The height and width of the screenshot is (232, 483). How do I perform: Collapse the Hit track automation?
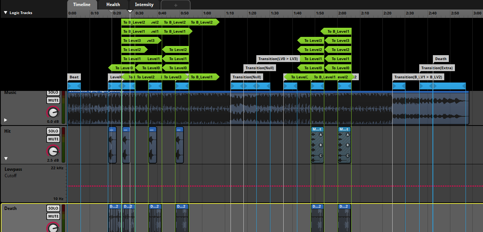tap(6, 159)
